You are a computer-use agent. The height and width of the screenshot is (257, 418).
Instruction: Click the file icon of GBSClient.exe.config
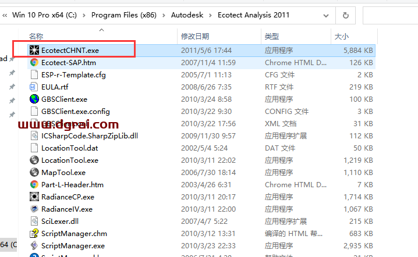[x=34, y=111]
